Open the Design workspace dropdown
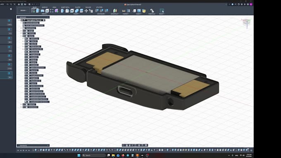281x158 pixels. [23, 11]
